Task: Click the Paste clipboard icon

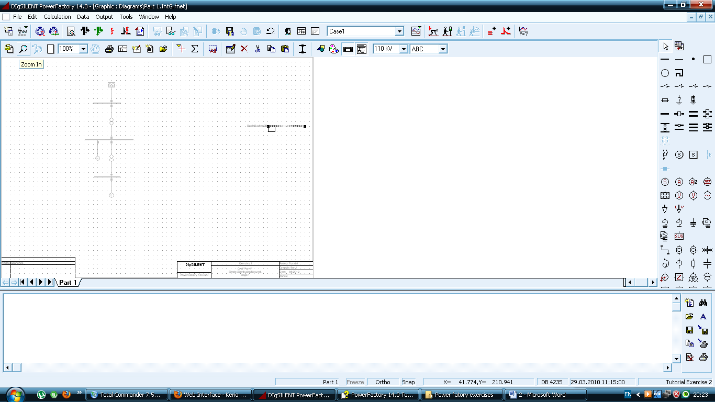Action: (x=285, y=49)
